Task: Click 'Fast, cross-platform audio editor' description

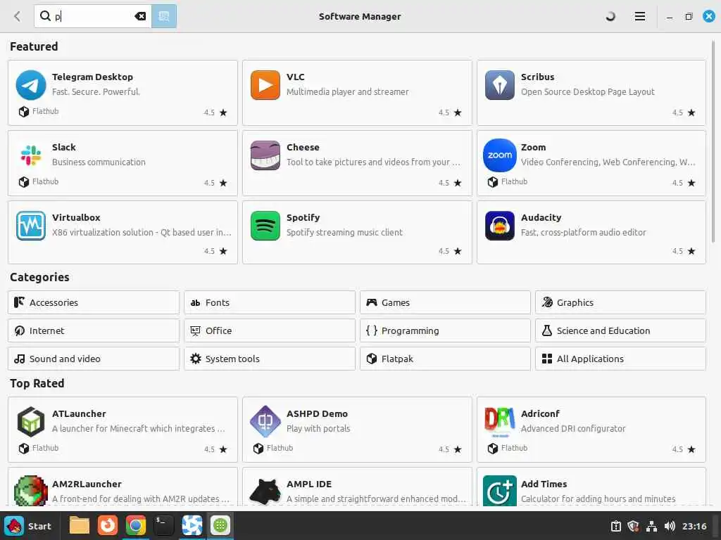Action: point(584,232)
